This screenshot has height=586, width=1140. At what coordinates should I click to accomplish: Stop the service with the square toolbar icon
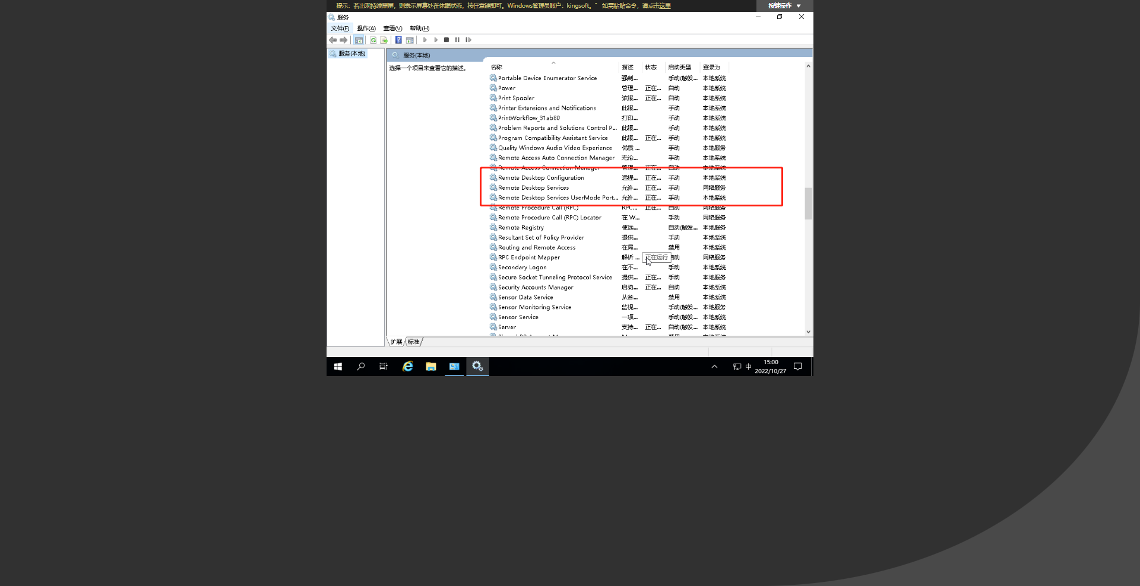click(x=446, y=40)
